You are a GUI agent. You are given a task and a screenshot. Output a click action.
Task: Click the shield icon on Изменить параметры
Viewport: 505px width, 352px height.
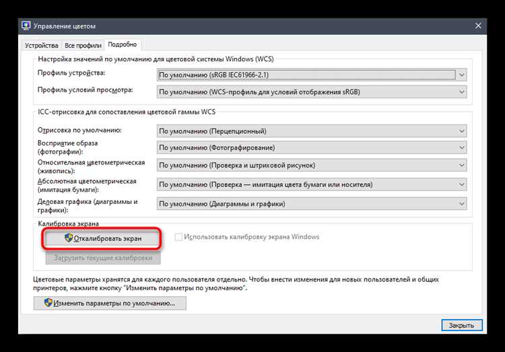[48, 302]
